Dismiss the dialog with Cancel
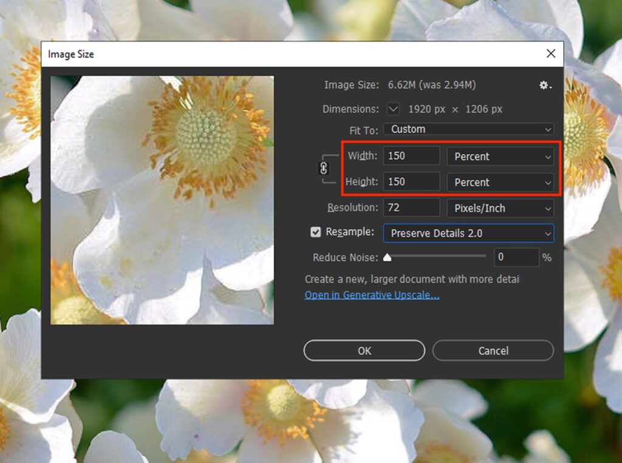 point(493,351)
